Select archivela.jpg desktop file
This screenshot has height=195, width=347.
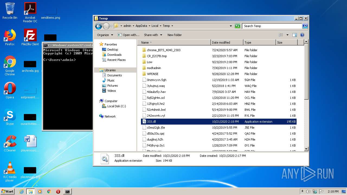pyautogui.click(x=30, y=66)
